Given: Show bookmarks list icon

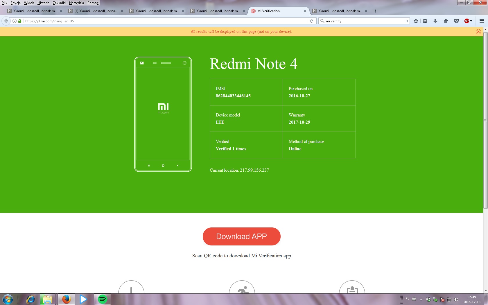Looking at the screenshot, I should 425,21.
